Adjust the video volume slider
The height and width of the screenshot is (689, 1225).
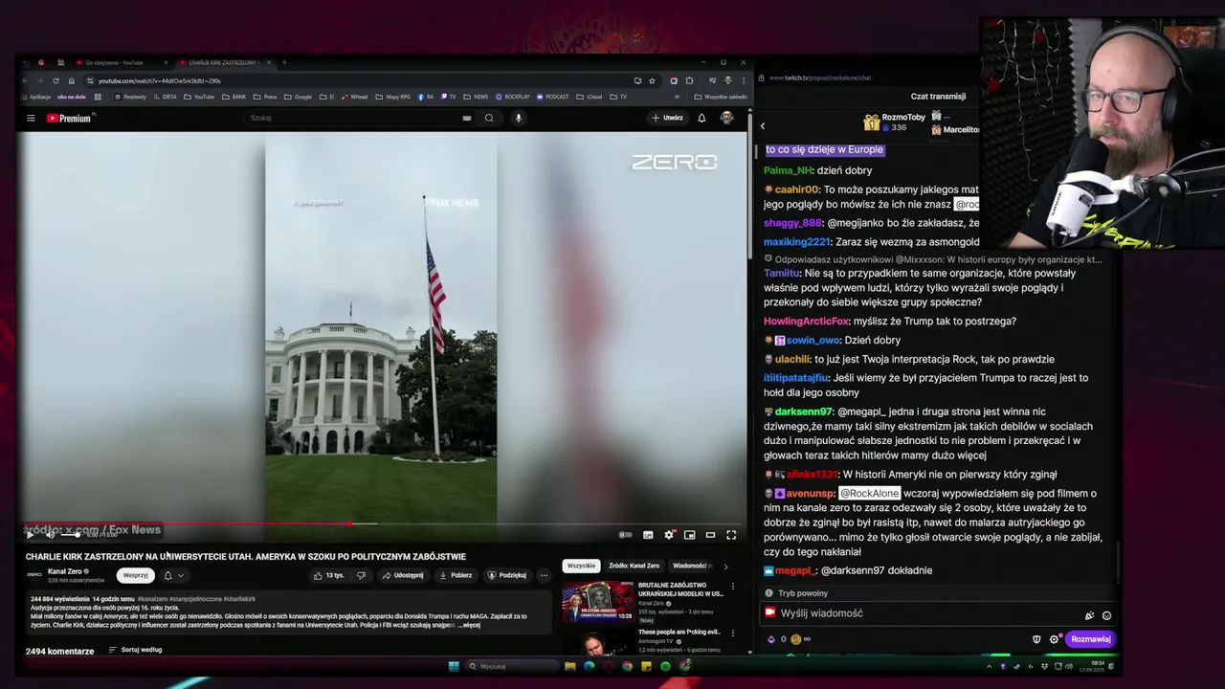coord(72,535)
